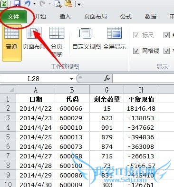Image resolution: width=174 pixels, height=187 pixels.
Task: Click cell containing -363098
Action: pyautogui.click(x=141, y=146)
